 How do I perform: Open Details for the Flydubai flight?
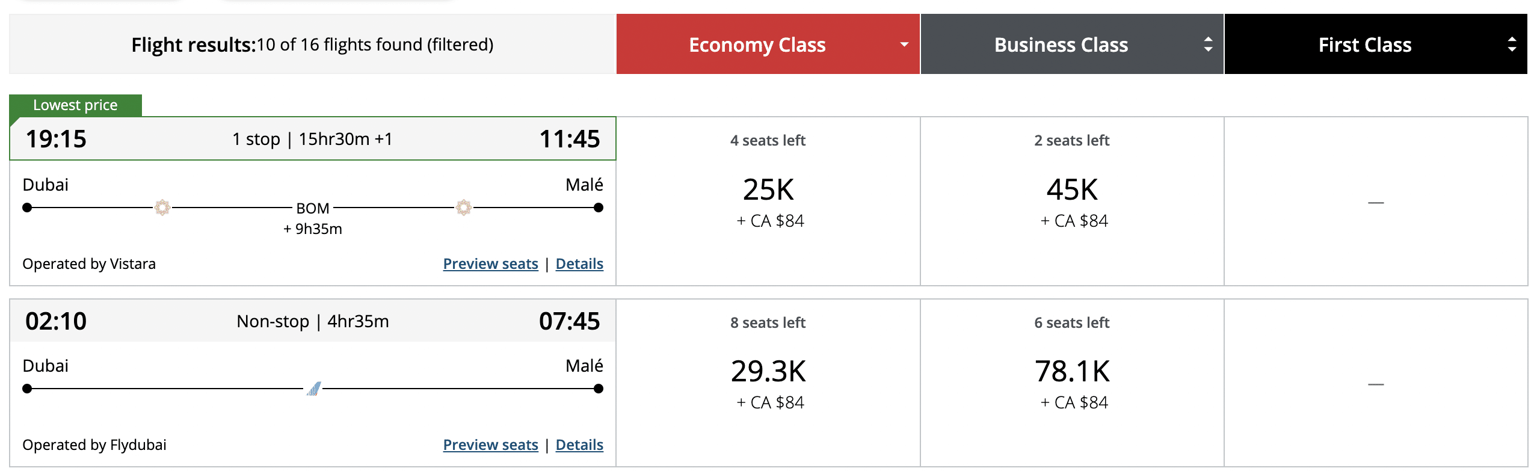tap(579, 445)
